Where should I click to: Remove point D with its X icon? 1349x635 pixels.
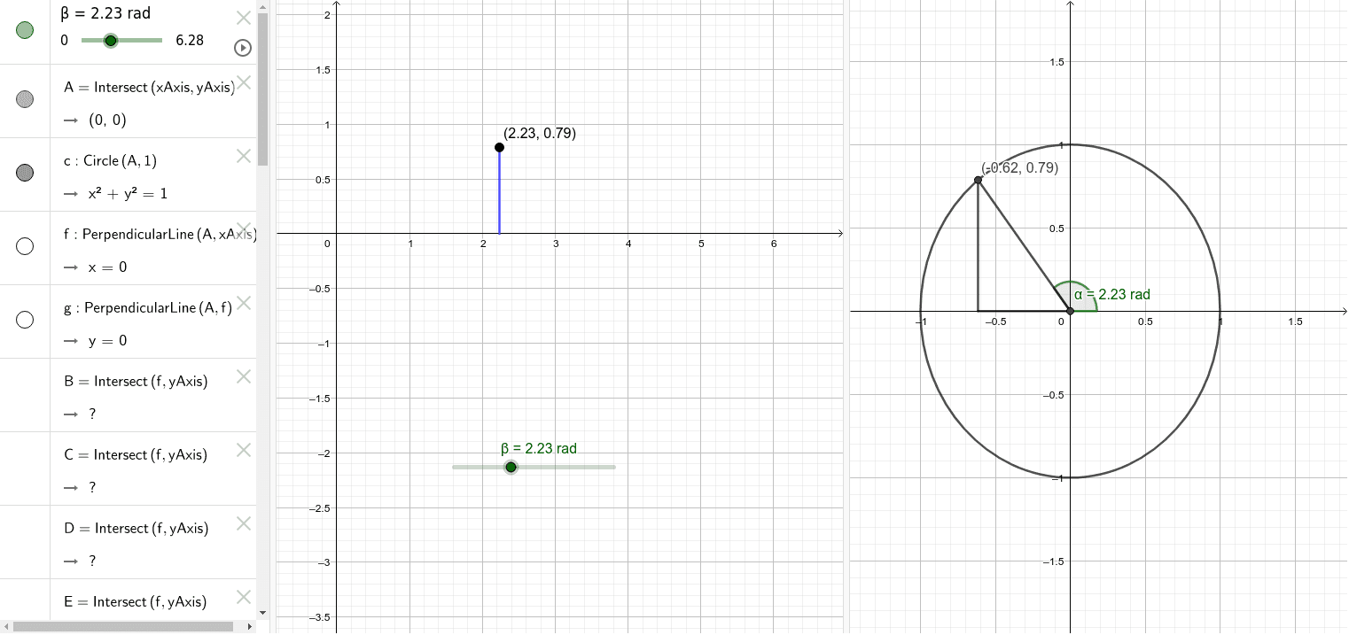[x=243, y=524]
